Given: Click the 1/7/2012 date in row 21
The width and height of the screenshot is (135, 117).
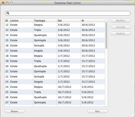Looking at the screenshot, I should pos(64,71).
